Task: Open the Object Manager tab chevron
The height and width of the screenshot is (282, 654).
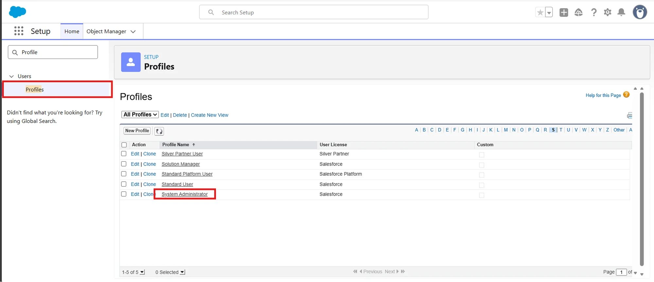Action: pyautogui.click(x=133, y=32)
